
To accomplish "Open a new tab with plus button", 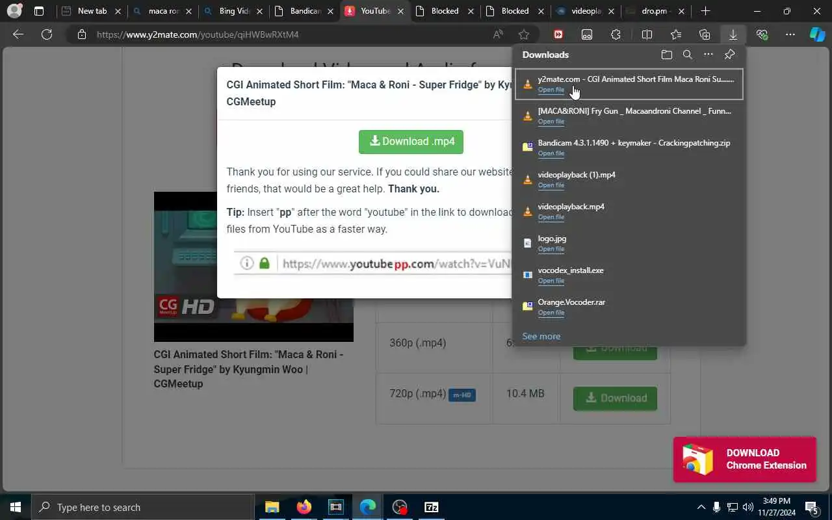I will 706,11.
